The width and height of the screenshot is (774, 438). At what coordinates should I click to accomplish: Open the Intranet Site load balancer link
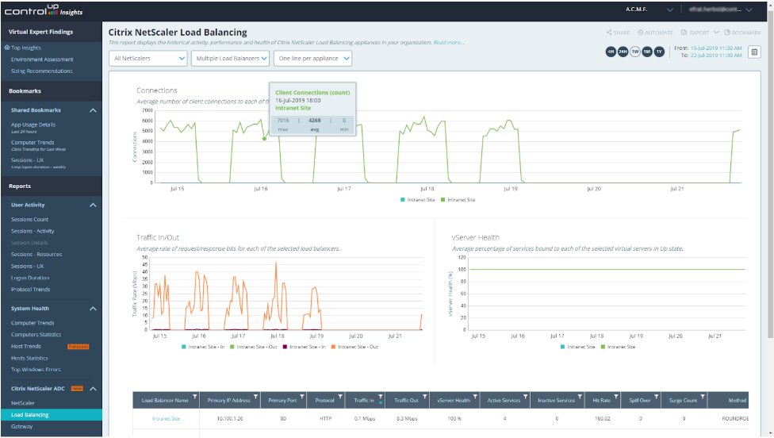(x=167, y=419)
